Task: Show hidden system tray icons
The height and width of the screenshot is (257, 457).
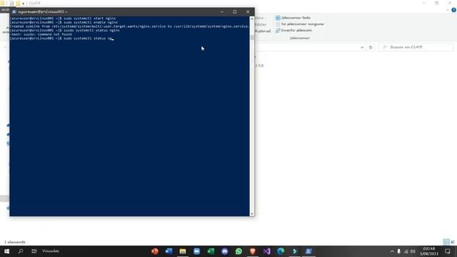Action: (x=392, y=251)
